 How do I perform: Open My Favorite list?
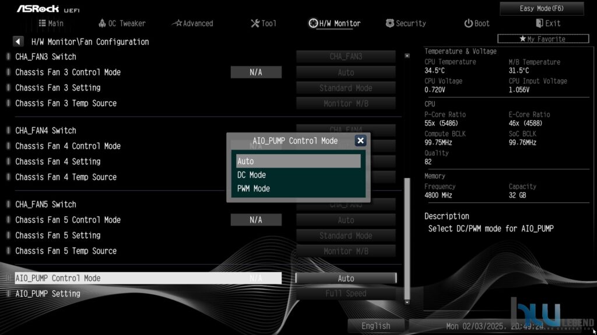tap(543, 39)
